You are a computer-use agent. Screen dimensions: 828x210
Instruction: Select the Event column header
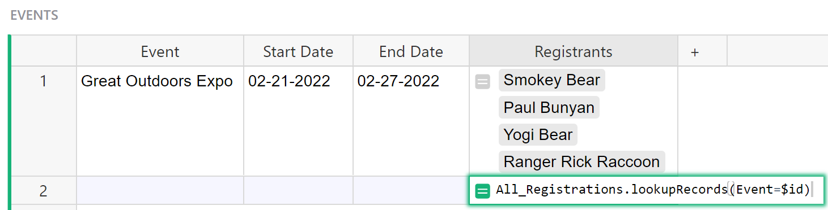160,52
